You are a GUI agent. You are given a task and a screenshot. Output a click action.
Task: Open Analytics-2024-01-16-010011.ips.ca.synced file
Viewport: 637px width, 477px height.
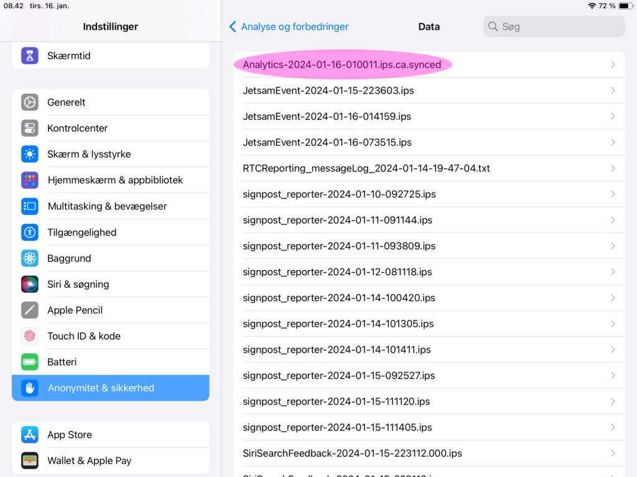pyautogui.click(x=429, y=65)
